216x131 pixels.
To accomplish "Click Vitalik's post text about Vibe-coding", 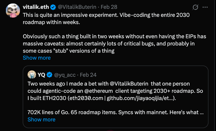I will 114,33.
